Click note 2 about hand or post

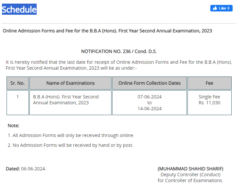[x=71, y=145]
